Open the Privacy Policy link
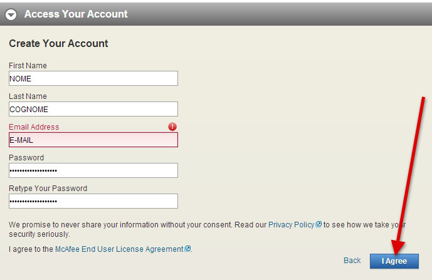The image size is (432, 280). pyautogui.click(x=291, y=224)
